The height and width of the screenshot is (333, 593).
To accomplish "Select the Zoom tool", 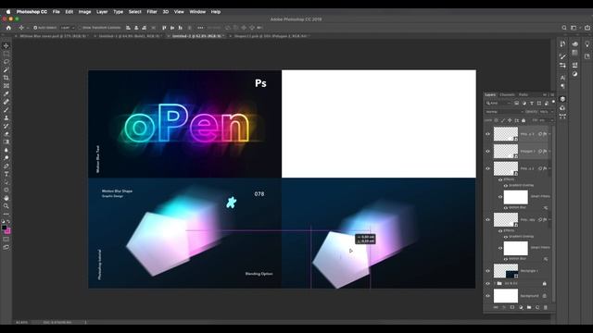I will (6, 206).
